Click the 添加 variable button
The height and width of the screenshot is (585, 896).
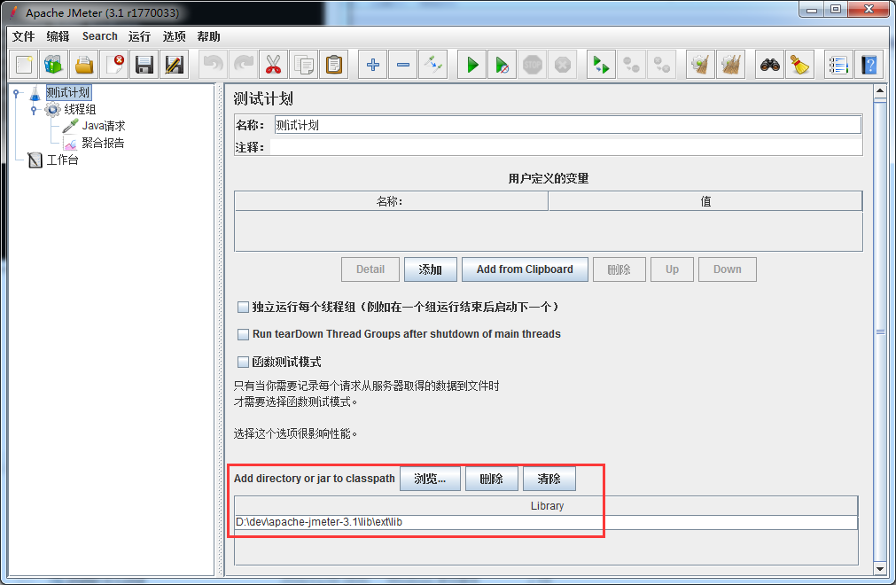pos(431,269)
